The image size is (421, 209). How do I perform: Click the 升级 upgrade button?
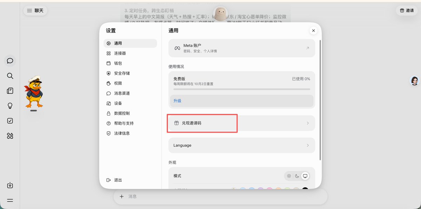(x=242, y=101)
